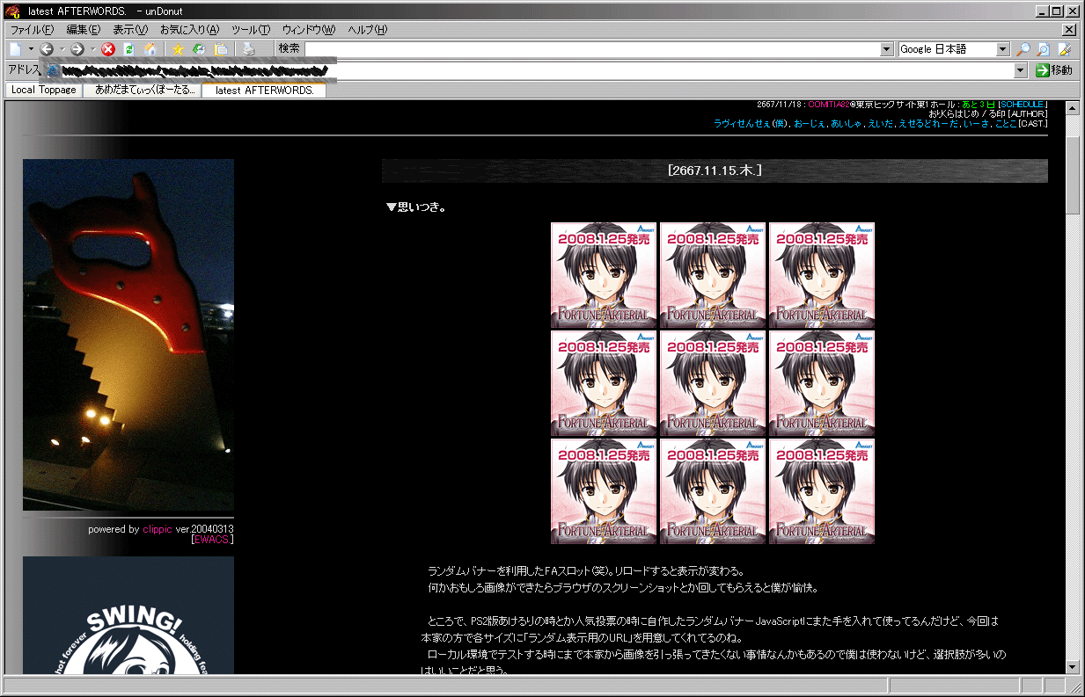Click the いーさ cast link
This screenshot has width=1085, height=697.
click(976, 124)
